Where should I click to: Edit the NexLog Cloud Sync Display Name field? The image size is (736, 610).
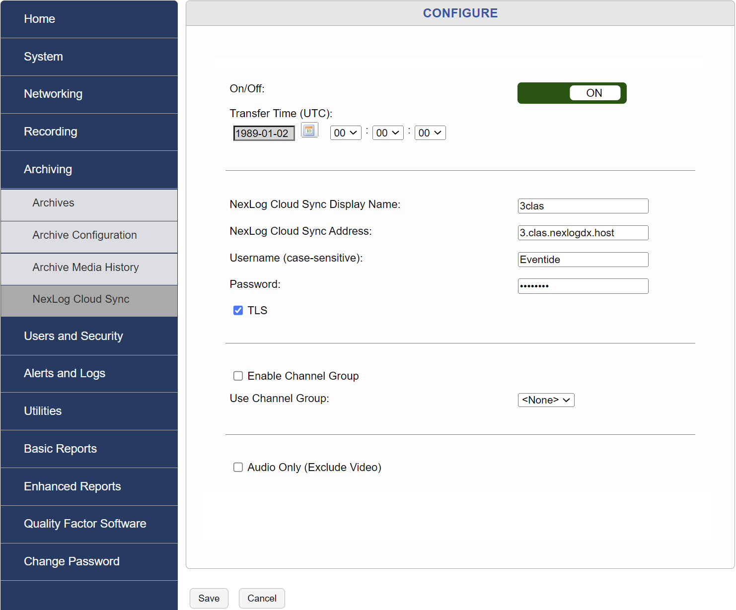(583, 206)
